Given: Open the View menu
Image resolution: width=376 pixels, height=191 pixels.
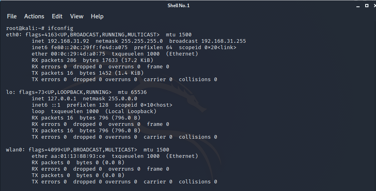Looking at the screenshot, I should (77, 16).
